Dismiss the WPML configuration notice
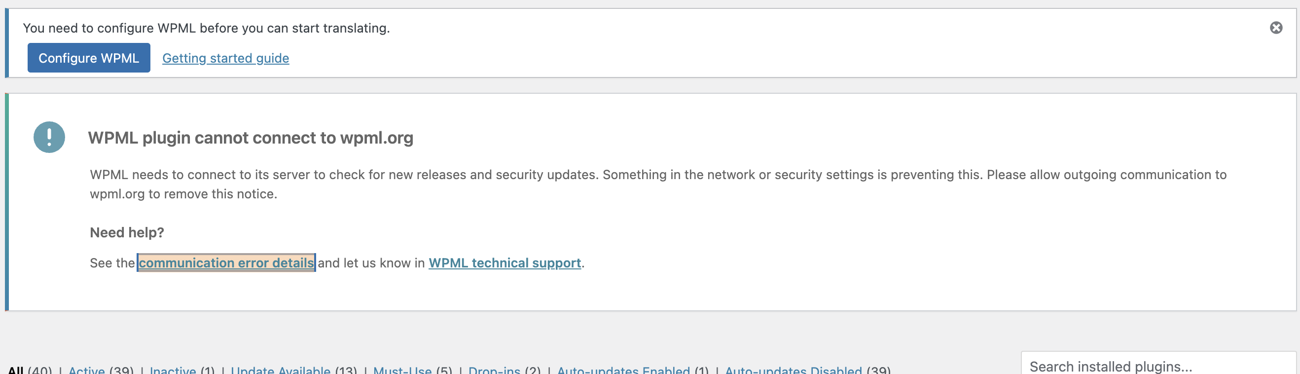The width and height of the screenshot is (1300, 374). click(1276, 28)
